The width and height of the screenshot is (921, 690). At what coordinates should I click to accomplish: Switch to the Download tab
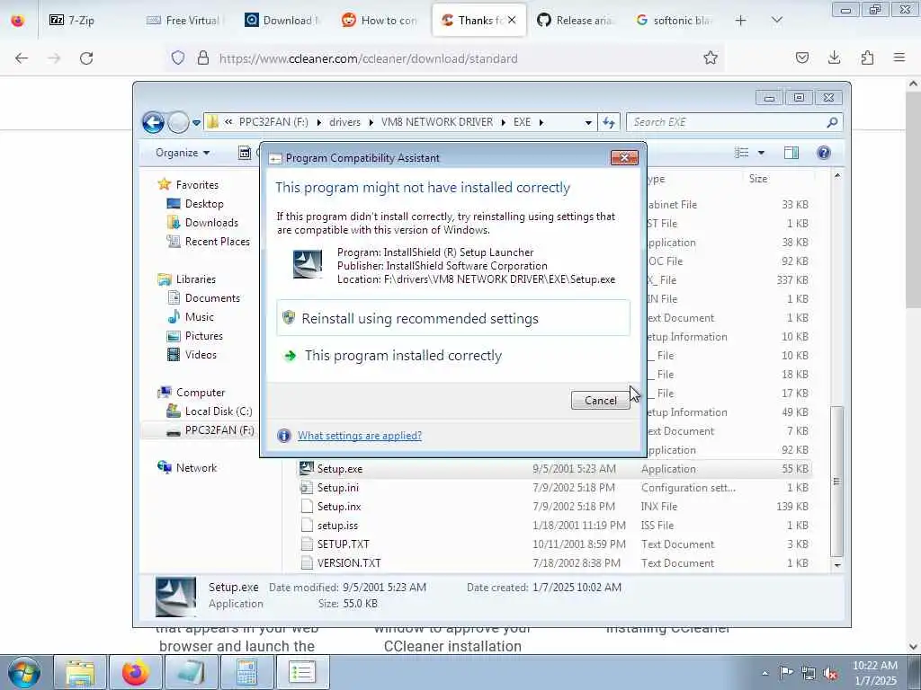(x=283, y=21)
